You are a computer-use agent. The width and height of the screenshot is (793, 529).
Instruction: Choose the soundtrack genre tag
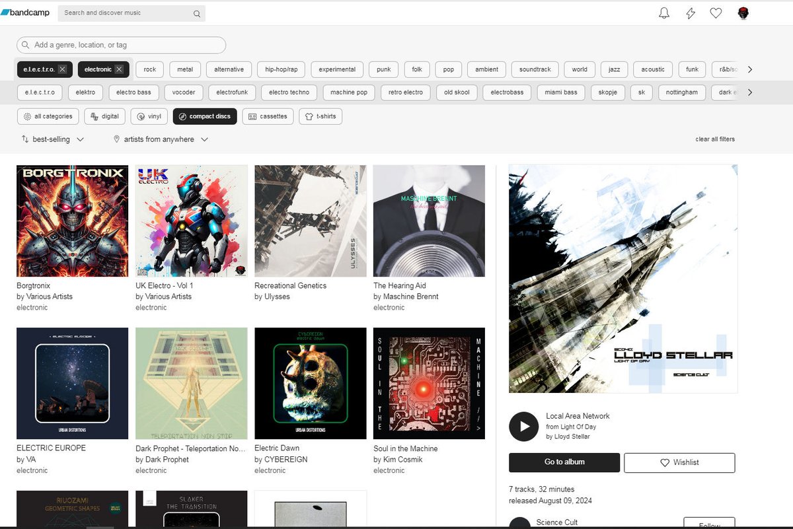535,69
